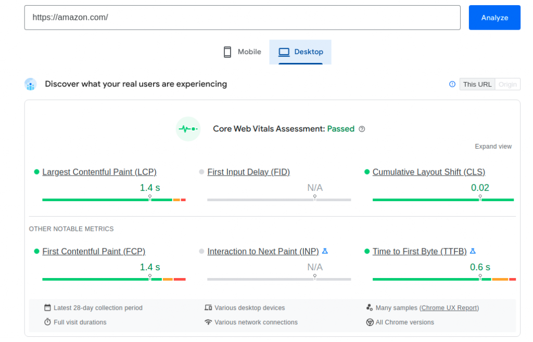Click the INP N/A value

pos(315,267)
